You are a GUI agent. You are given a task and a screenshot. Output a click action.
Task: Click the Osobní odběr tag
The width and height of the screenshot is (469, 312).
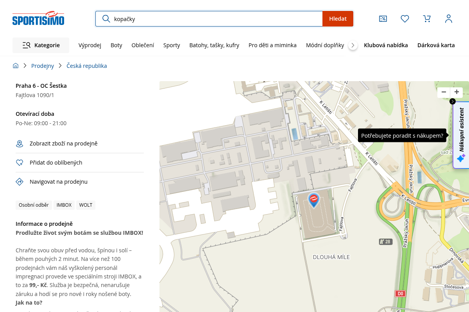coord(34,205)
